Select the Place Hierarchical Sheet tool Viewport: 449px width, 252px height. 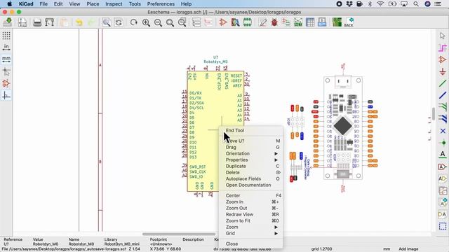point(443,190)
